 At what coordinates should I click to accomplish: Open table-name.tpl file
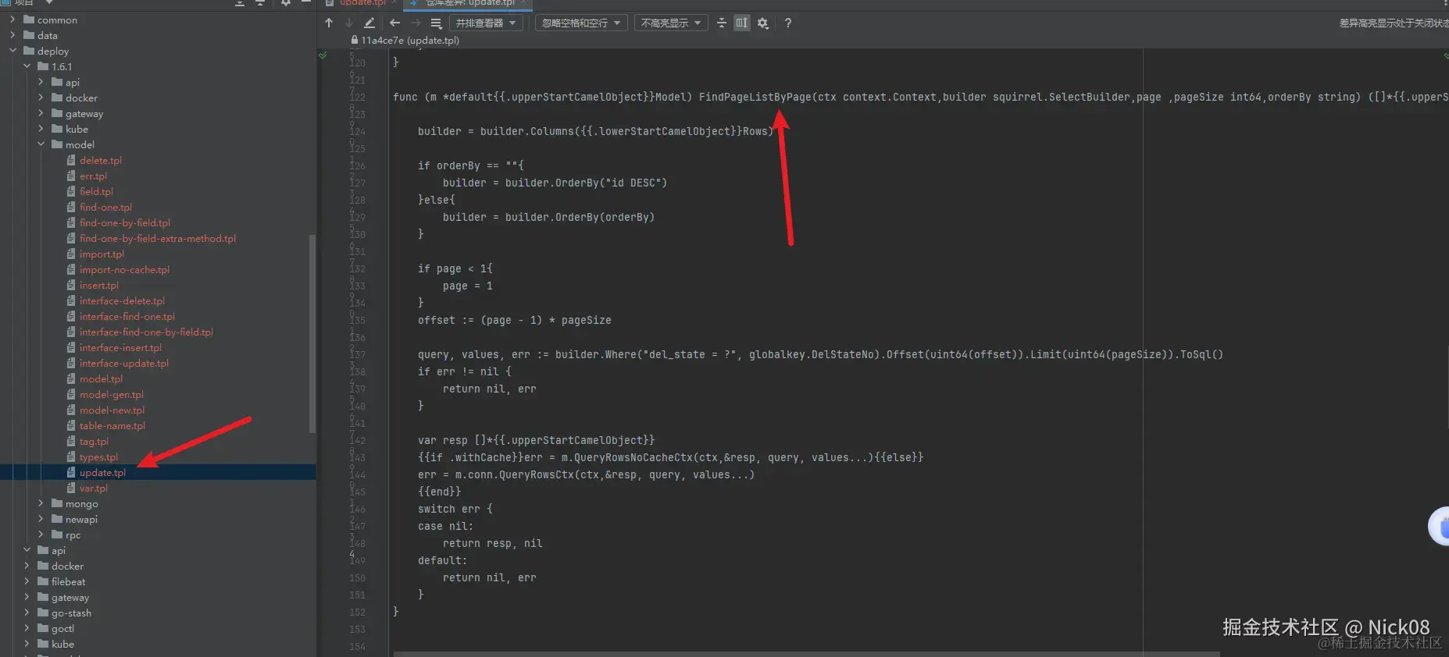click(112, 425)
